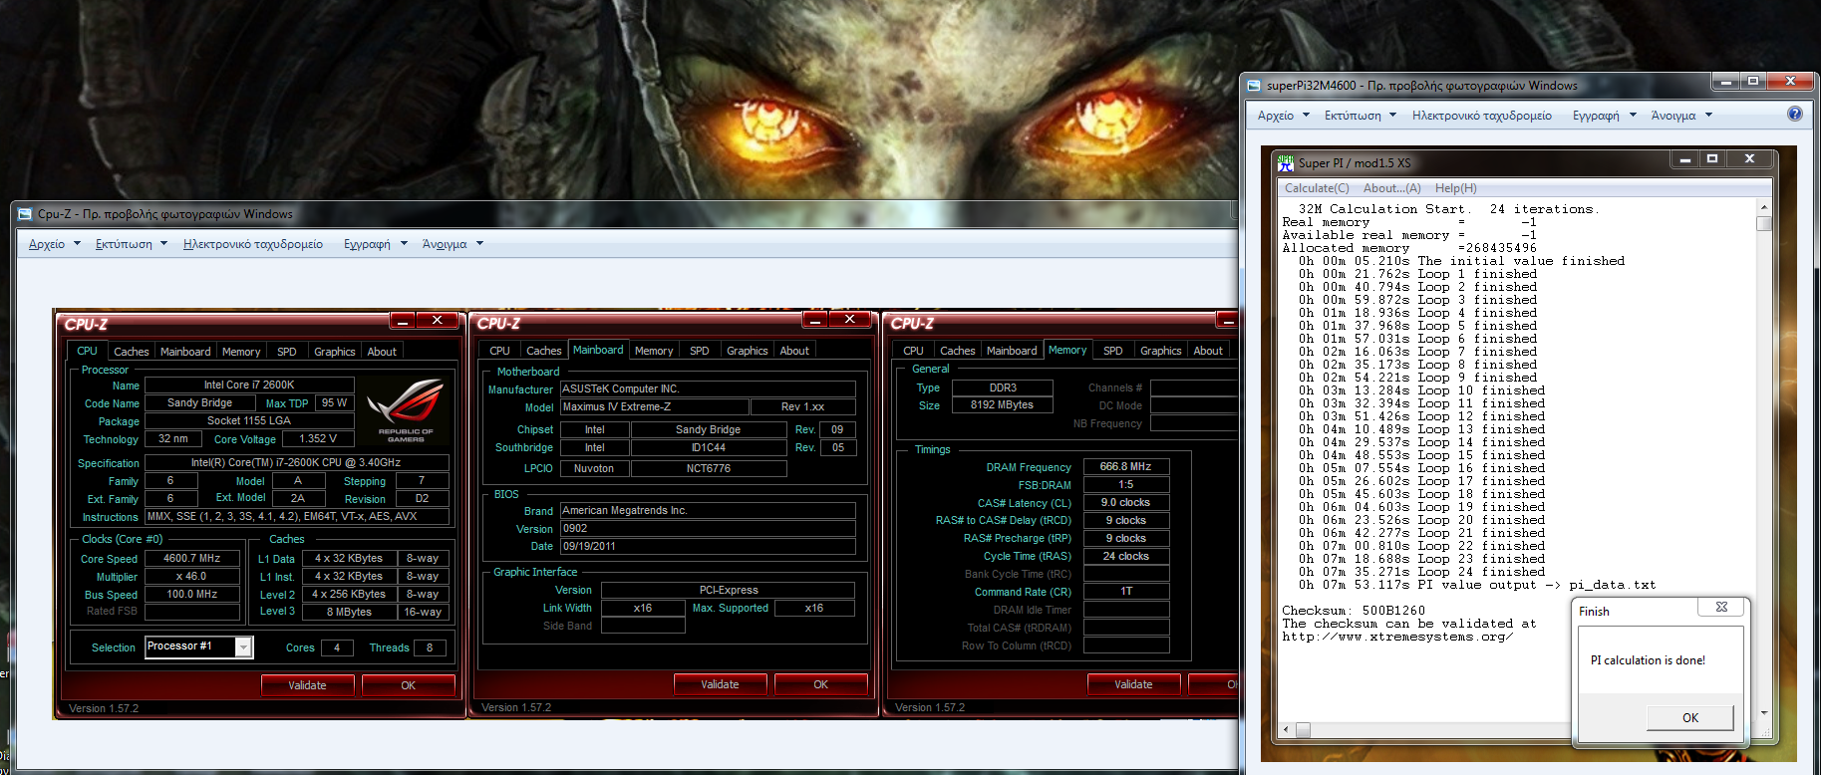Close the CPU-Z Mainboard window
This screenshot has height=775, width=1821.
click(849, 320)
